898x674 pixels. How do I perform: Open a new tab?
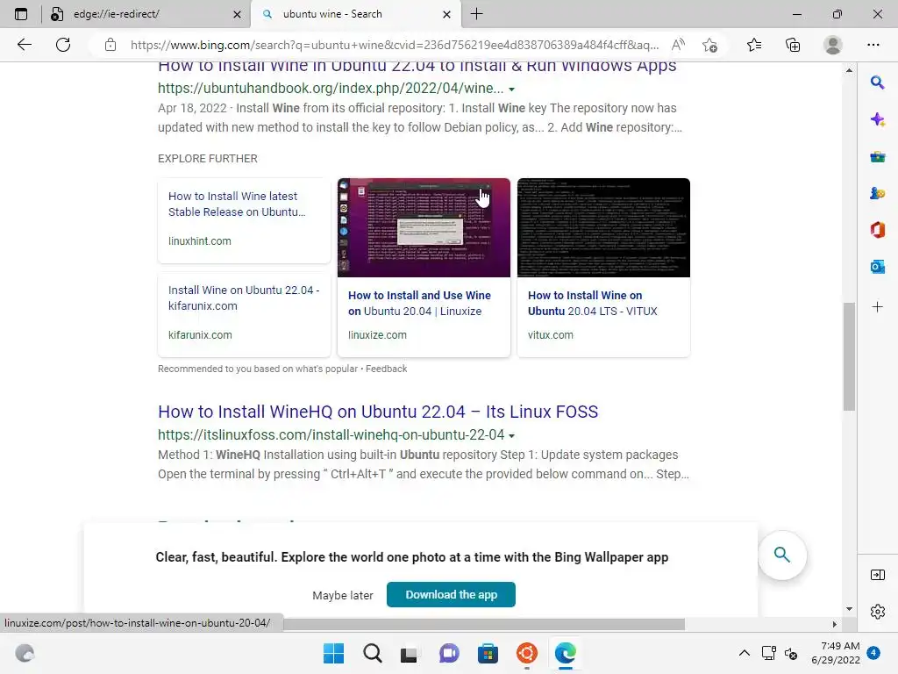476,14
